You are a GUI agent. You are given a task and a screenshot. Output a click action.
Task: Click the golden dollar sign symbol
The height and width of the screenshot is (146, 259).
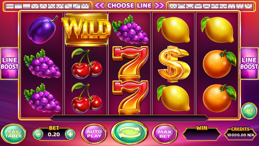pos(174,64)
